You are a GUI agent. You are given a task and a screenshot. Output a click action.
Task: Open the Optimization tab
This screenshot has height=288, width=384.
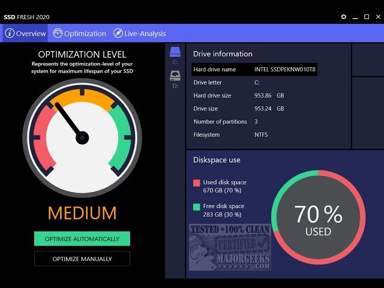[x=79, y=33]
